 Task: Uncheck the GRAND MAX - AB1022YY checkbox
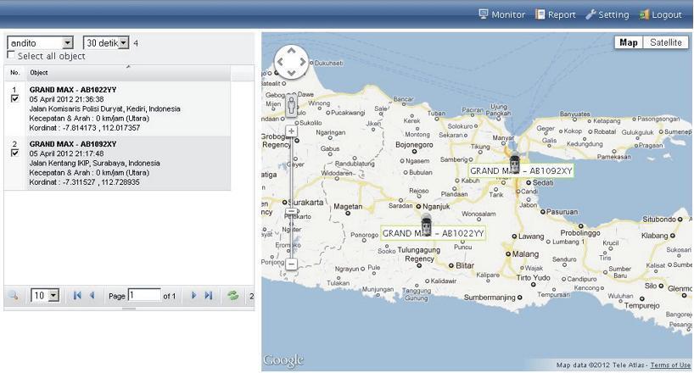[x=15, y=98]
